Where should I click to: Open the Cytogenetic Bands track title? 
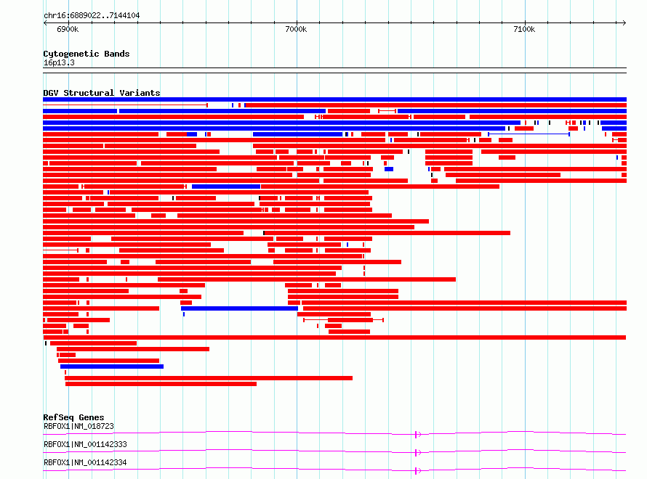(87, 54)
